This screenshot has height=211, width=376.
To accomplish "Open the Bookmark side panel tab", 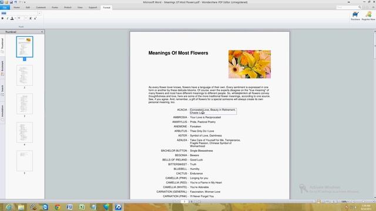I will [x=2, y=68].
